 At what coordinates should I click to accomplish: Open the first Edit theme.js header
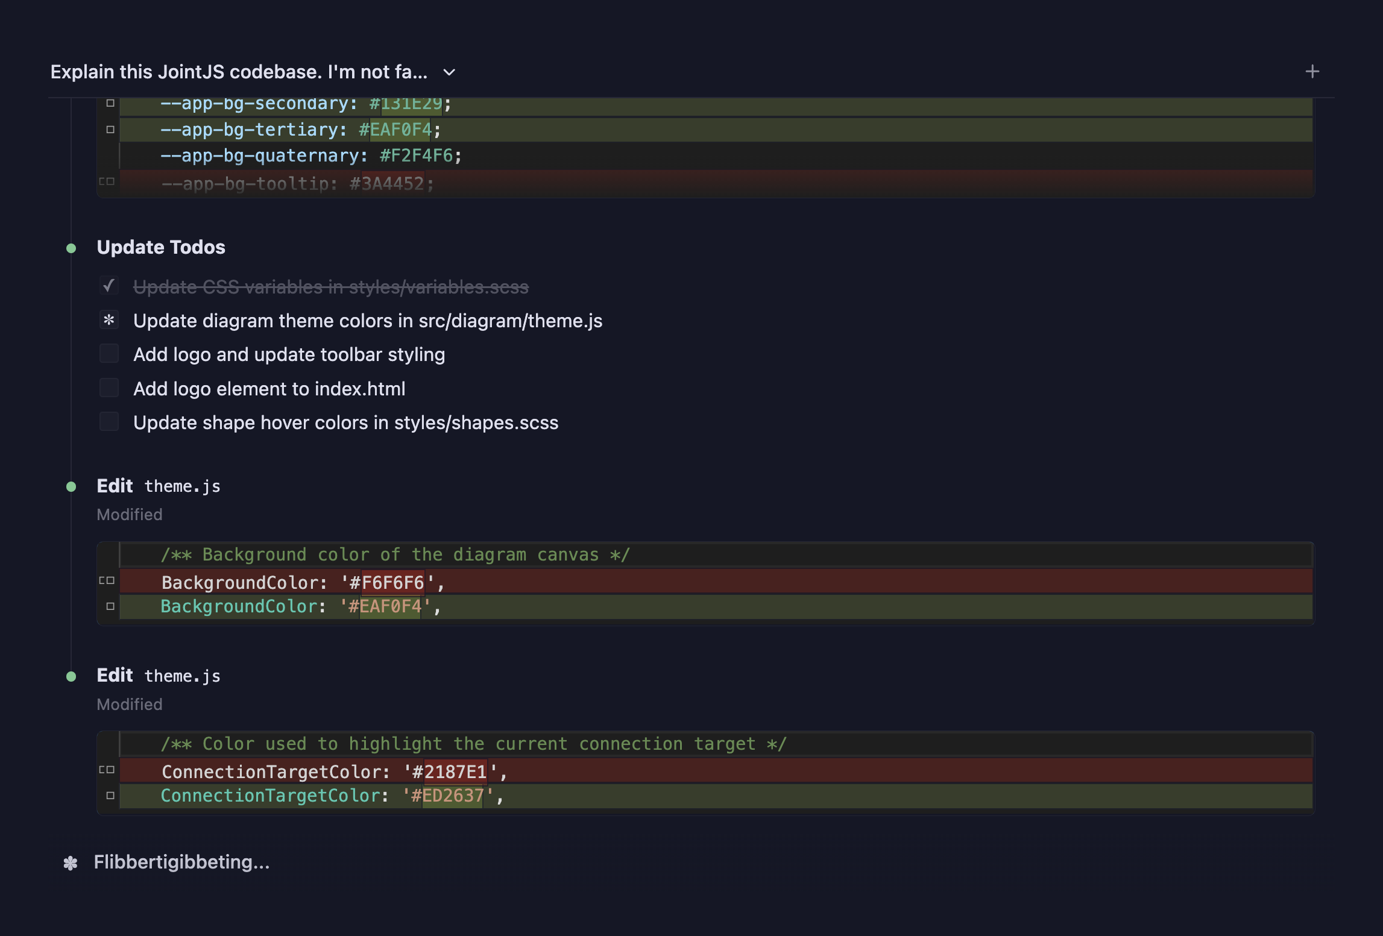[x=159, y=486]
